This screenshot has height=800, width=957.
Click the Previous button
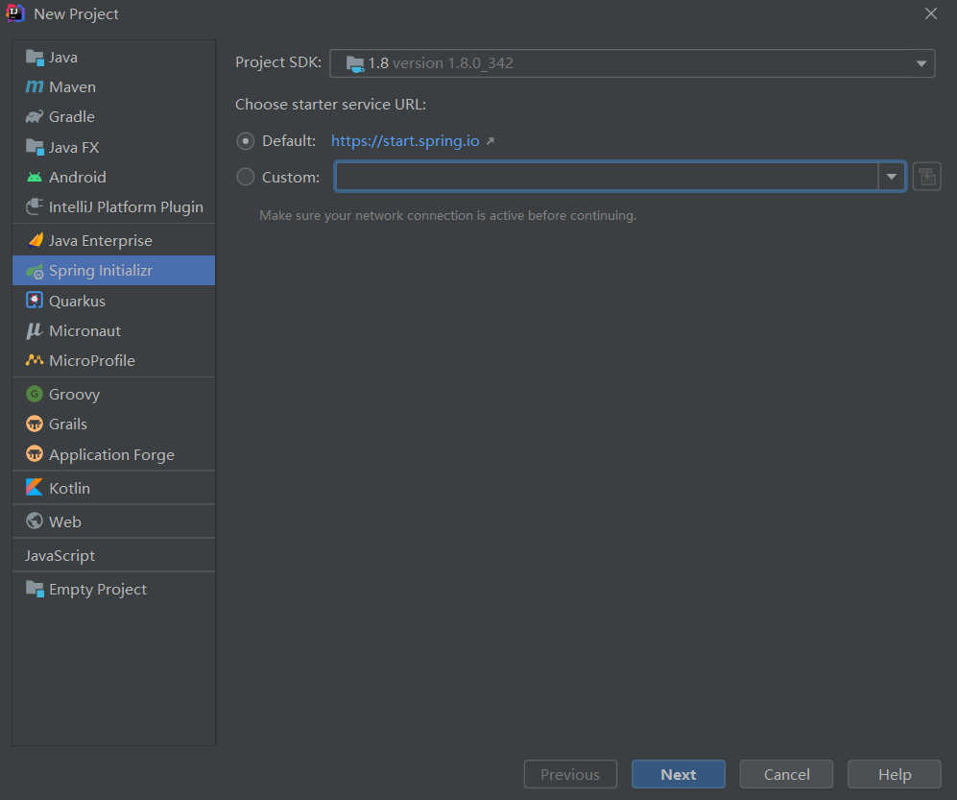(x=570, y=774)
